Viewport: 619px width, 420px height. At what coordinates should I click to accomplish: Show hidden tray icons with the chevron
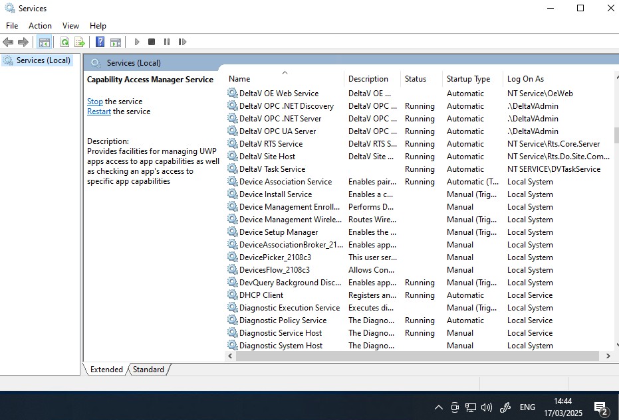(x=439, y=407)
